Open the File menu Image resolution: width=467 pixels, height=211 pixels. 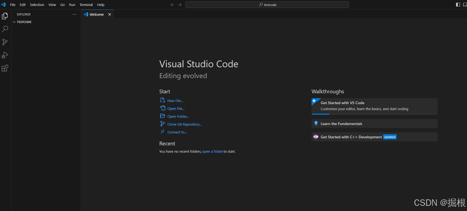coord(13,5)
